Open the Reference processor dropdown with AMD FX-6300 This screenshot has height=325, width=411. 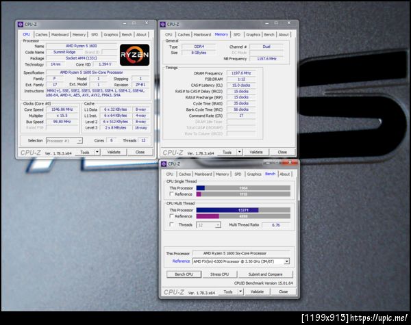(x=287, y=261)
